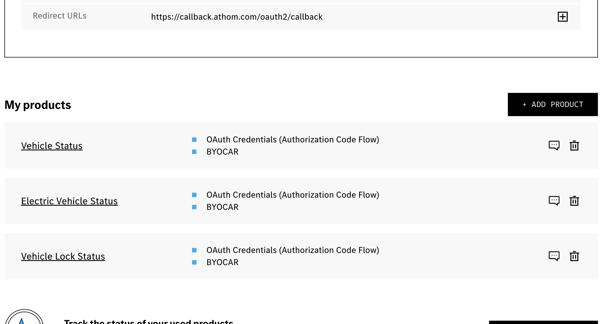Viewport: 604px width, 324px height.
Task: Delete Electric Vehicle Status with trash icon
Action: click(x=574, y=201)
